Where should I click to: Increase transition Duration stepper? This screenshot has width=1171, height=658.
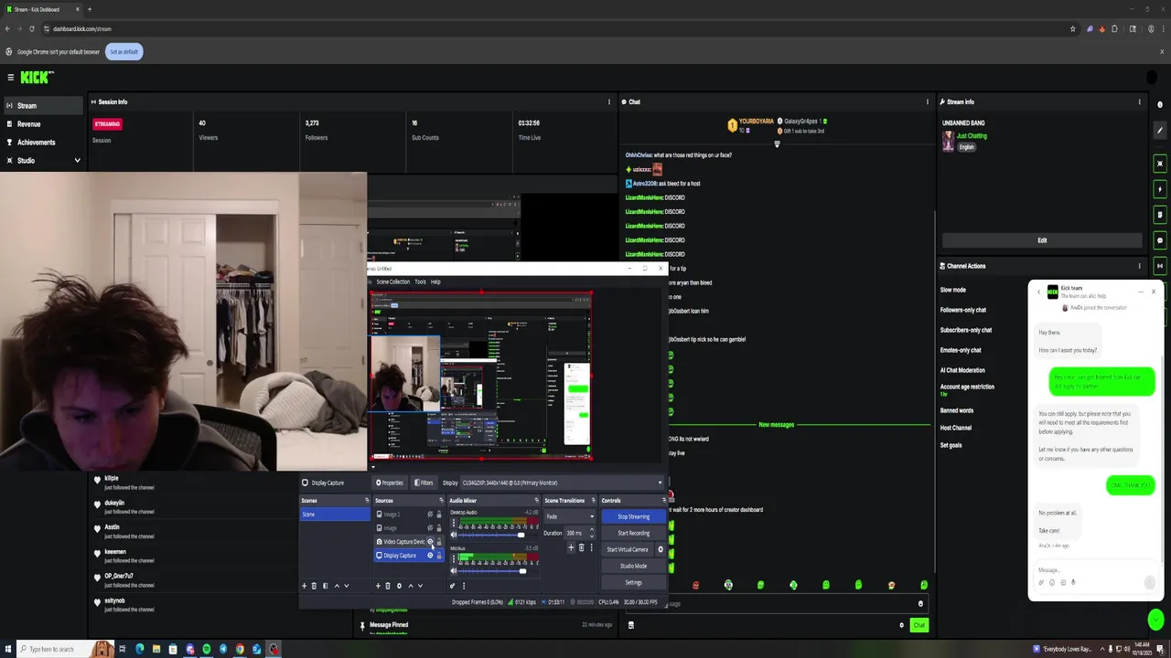click(592, 529)
